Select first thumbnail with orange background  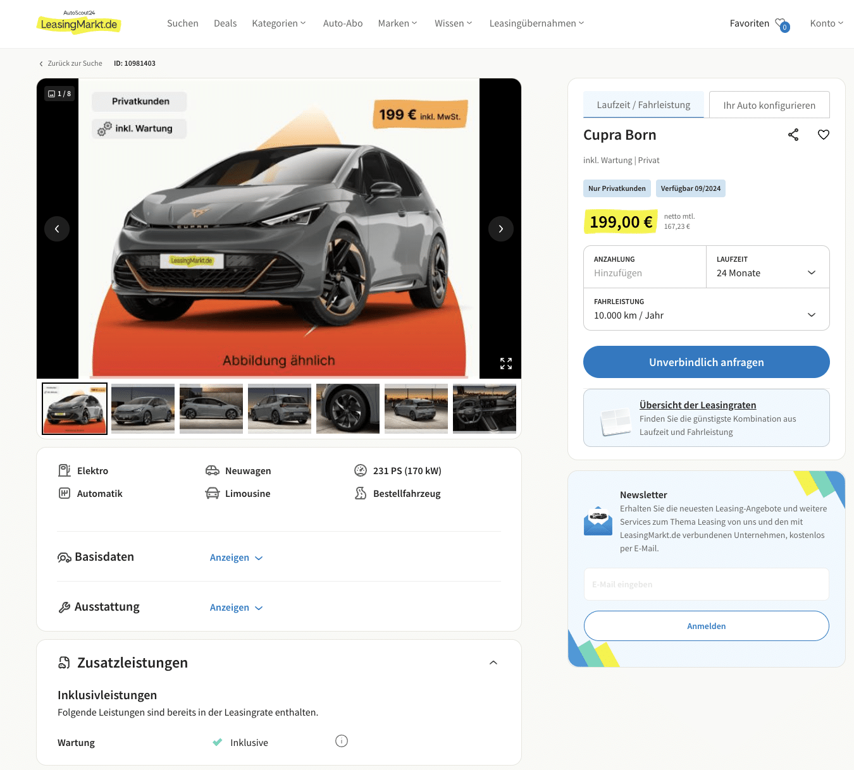75,408
